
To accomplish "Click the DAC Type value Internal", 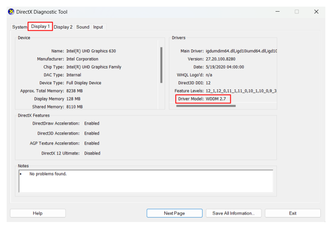I will [74, 75].
